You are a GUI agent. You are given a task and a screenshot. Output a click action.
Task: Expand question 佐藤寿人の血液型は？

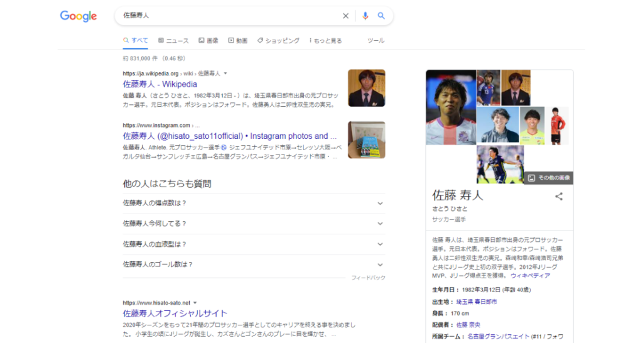click(x=254, y=244)
